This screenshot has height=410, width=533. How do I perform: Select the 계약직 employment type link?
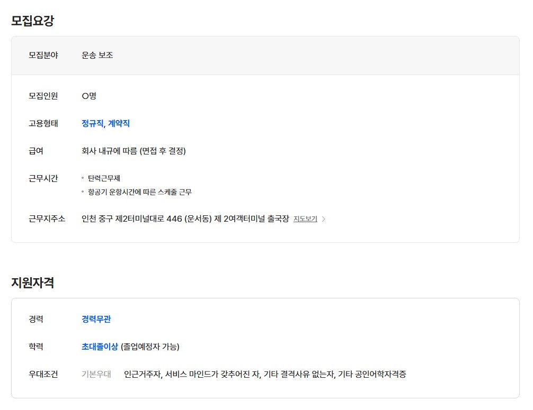tap(119, 124)
